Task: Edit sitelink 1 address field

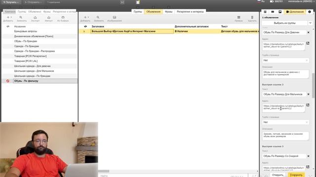Action: pyautogui.click(x=284, y=46)
